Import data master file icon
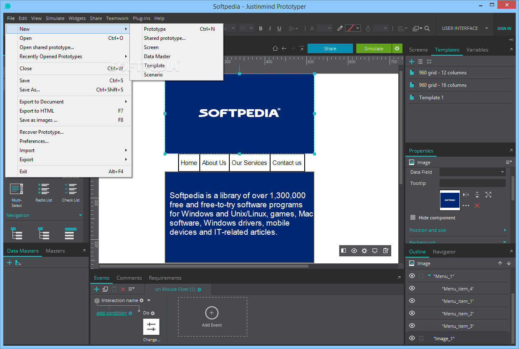Screen dimensions: 519x349 coord(18,263)
